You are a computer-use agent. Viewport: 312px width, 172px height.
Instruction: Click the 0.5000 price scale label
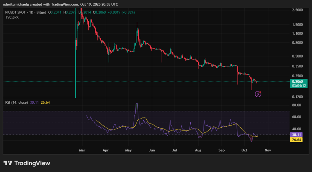(x=298, y=56)
